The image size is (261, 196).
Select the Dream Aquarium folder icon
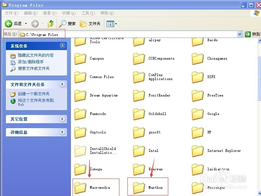[x=80, y=96]
